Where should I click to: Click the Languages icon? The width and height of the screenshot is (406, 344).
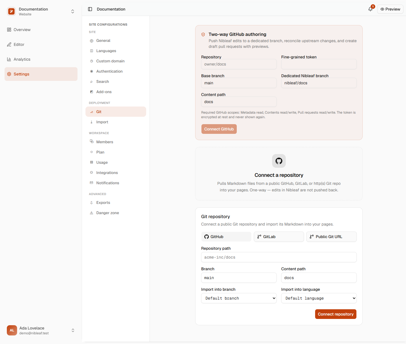[91, 51]
